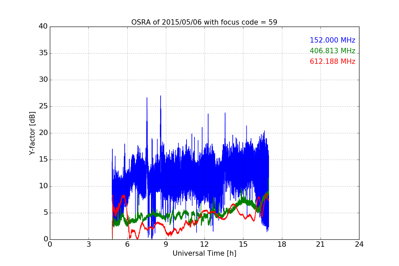Click the plot title "OSRA of 2015/05/06 with focus code = 59"
The image size is (399, 266).
204,22
